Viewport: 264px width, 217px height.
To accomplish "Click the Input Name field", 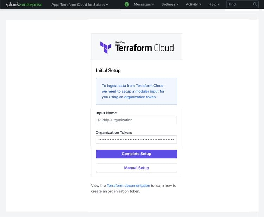I will pos(136,120).
